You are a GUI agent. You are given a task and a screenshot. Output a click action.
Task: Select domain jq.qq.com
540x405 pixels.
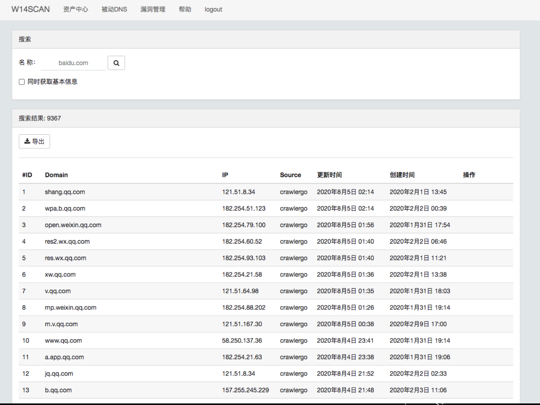click(x=59, y=373)
